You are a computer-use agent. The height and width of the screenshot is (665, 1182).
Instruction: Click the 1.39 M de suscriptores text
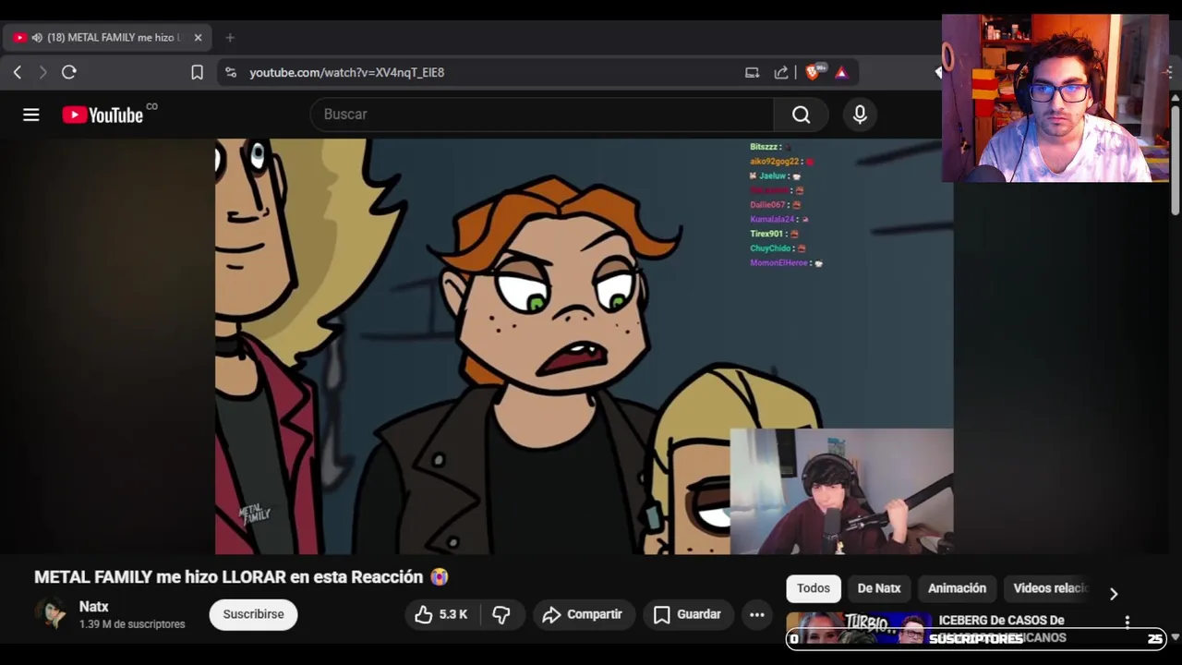[x=132, y=624]
